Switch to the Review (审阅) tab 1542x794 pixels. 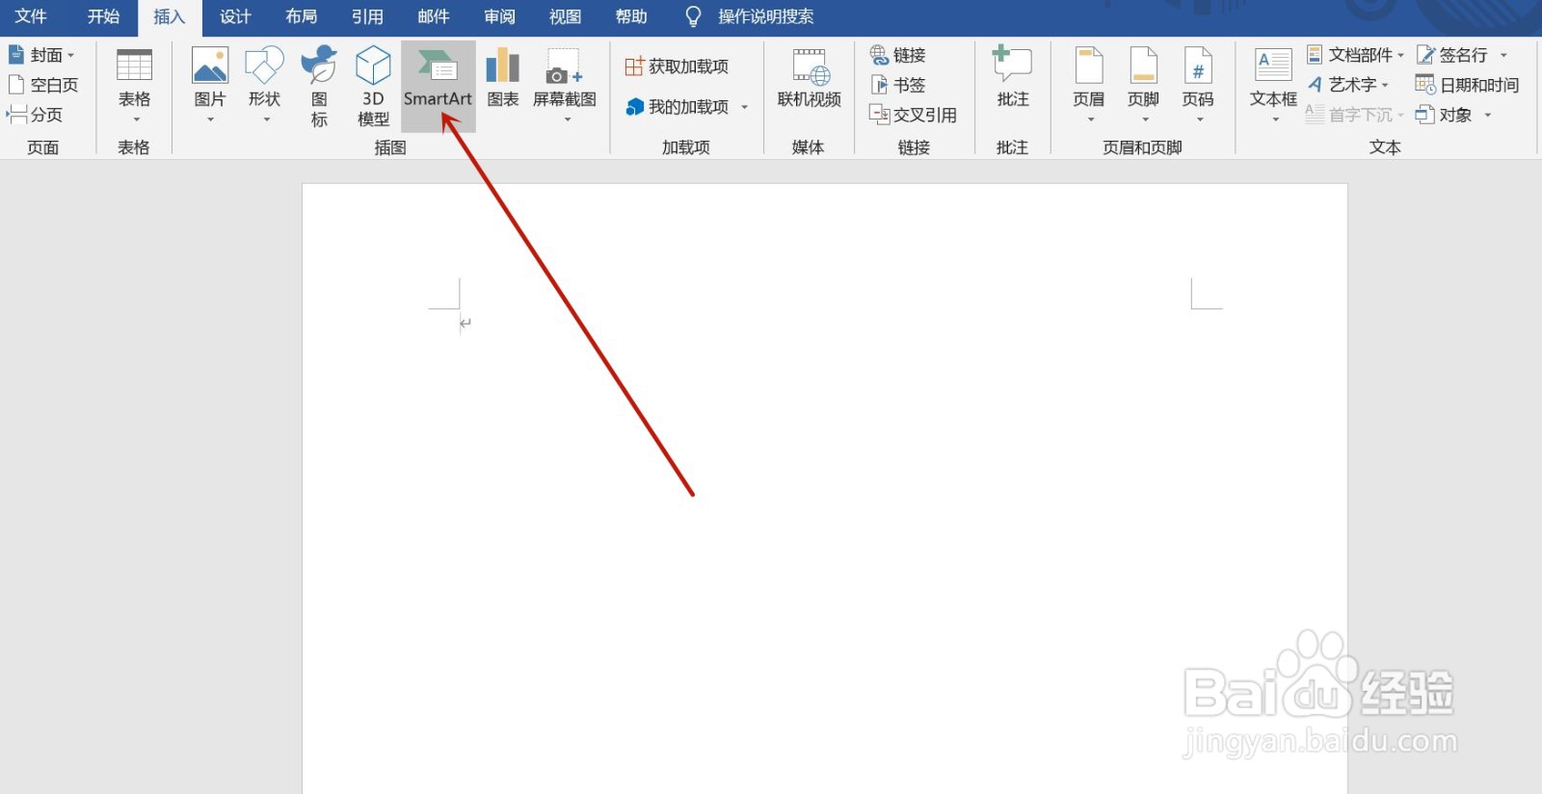[499, 16]
